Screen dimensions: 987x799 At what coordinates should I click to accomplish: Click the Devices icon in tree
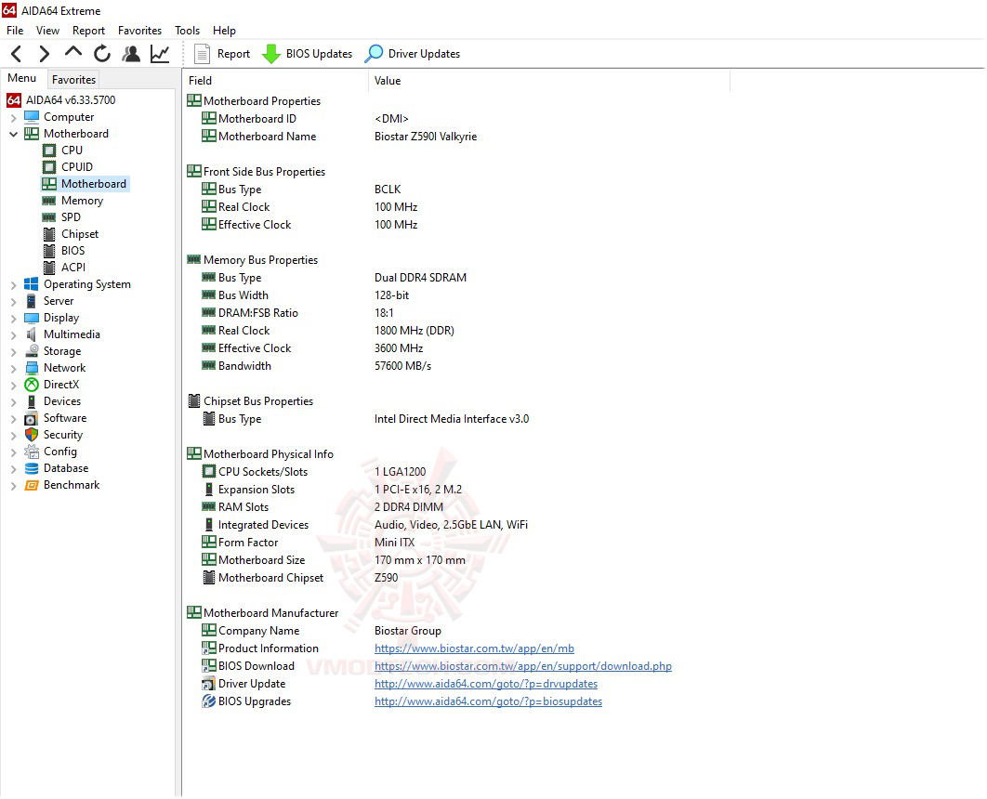(x=32, y=401)
